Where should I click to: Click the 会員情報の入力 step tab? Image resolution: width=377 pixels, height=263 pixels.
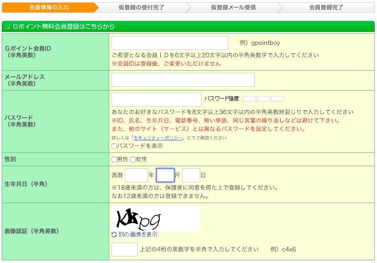[x=49, y=8]
